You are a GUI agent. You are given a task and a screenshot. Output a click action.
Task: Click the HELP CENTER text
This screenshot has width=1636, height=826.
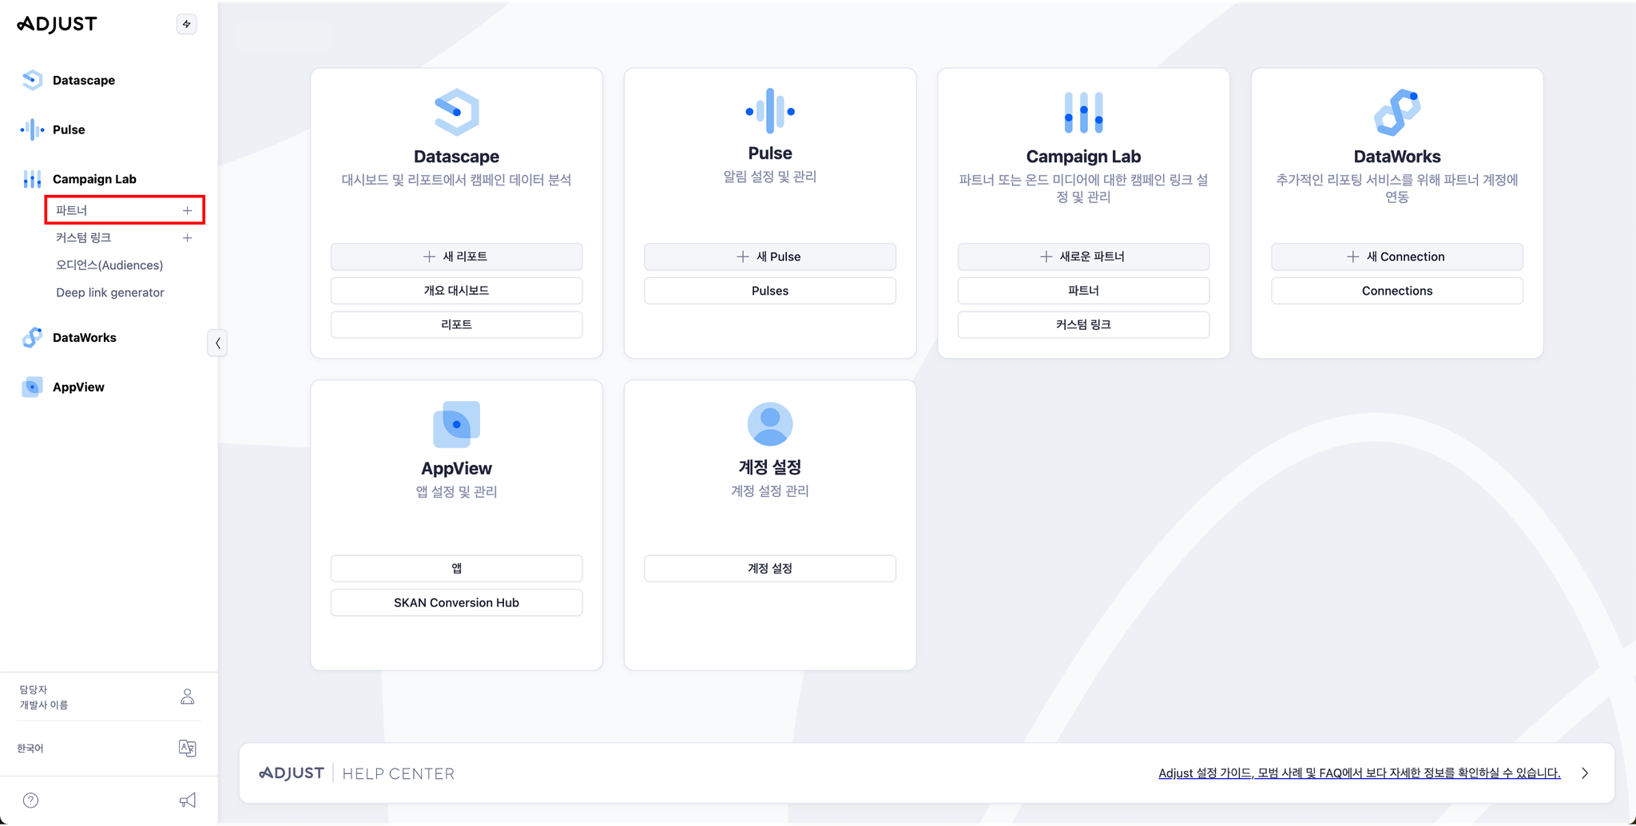tap(399, 773)
